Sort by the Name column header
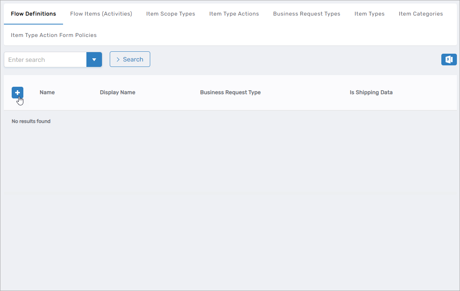This screenshot has width=460, height=291. (x=47, y=93)
